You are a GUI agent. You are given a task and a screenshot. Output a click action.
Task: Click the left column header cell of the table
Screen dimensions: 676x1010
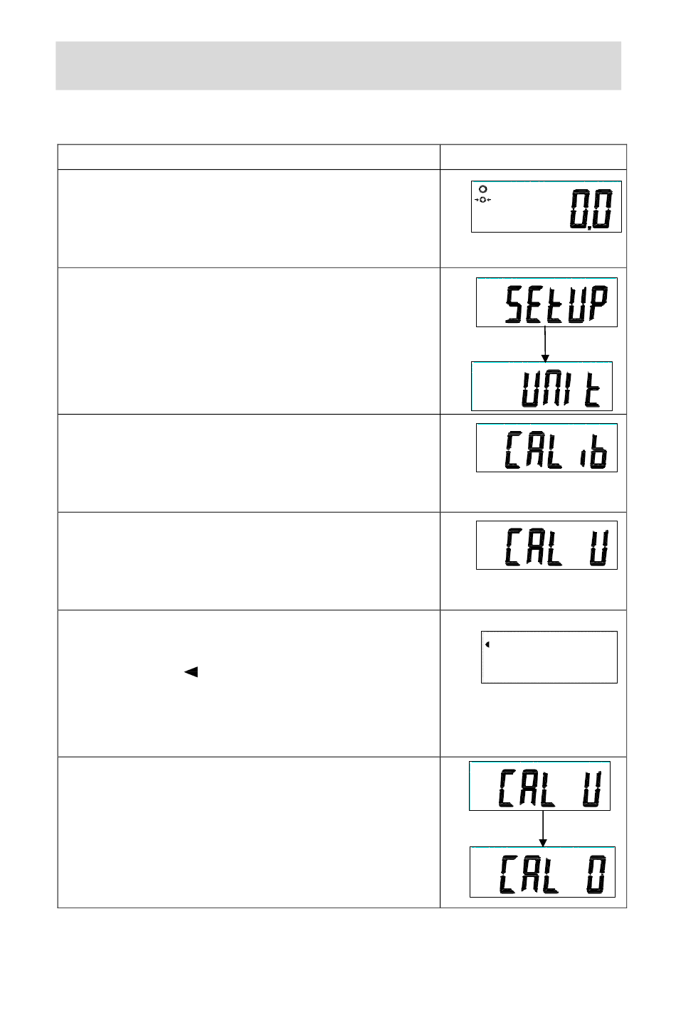pos(248,157)
